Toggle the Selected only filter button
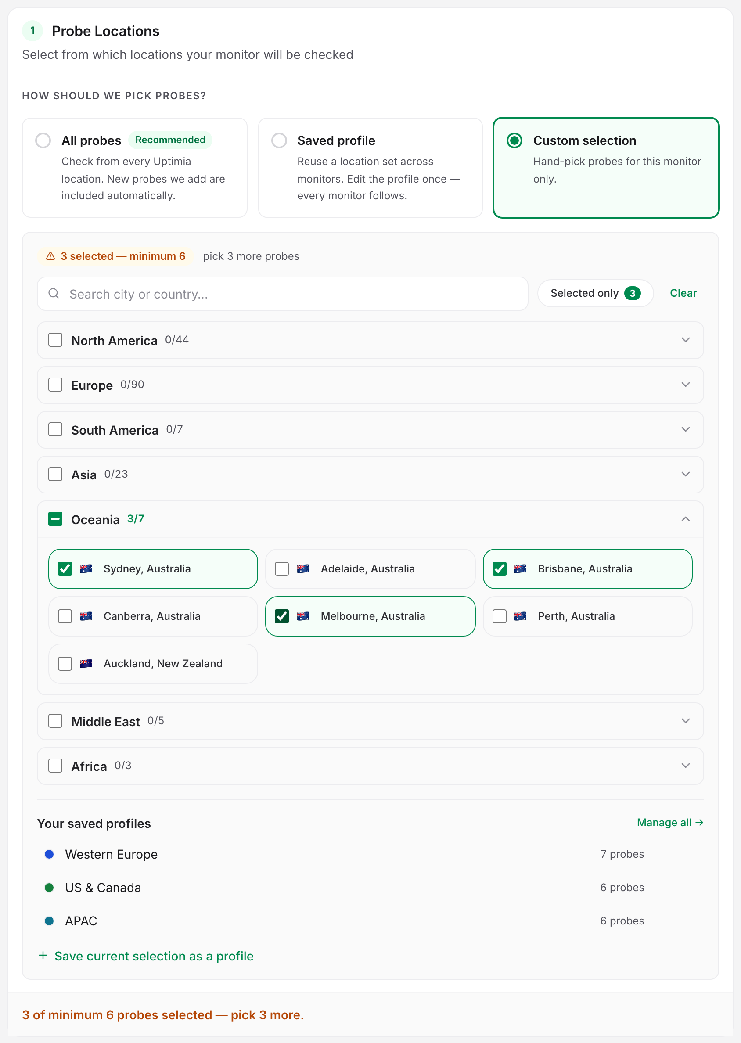The width and height of the screenshot is (741, 1043). point(595,293)
